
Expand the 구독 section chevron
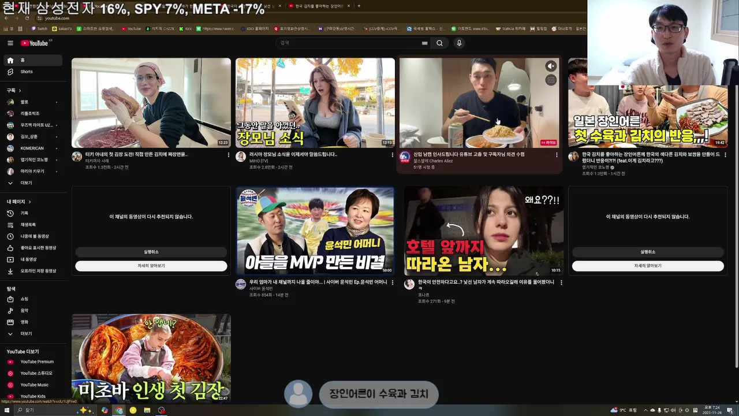20,91
